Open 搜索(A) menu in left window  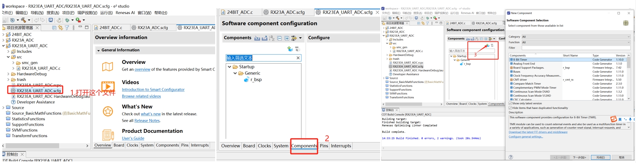click(x=53, y=13)
